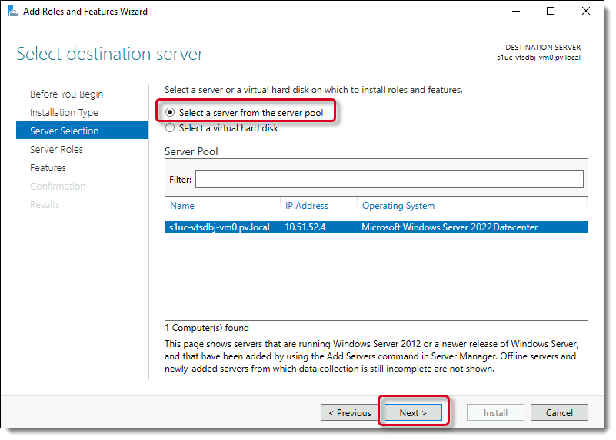This screenshot has width=616, height=440.
Task: Select server s1uc-vtsdbj-vm0.pv.local row
Action: tap(219, 227)
